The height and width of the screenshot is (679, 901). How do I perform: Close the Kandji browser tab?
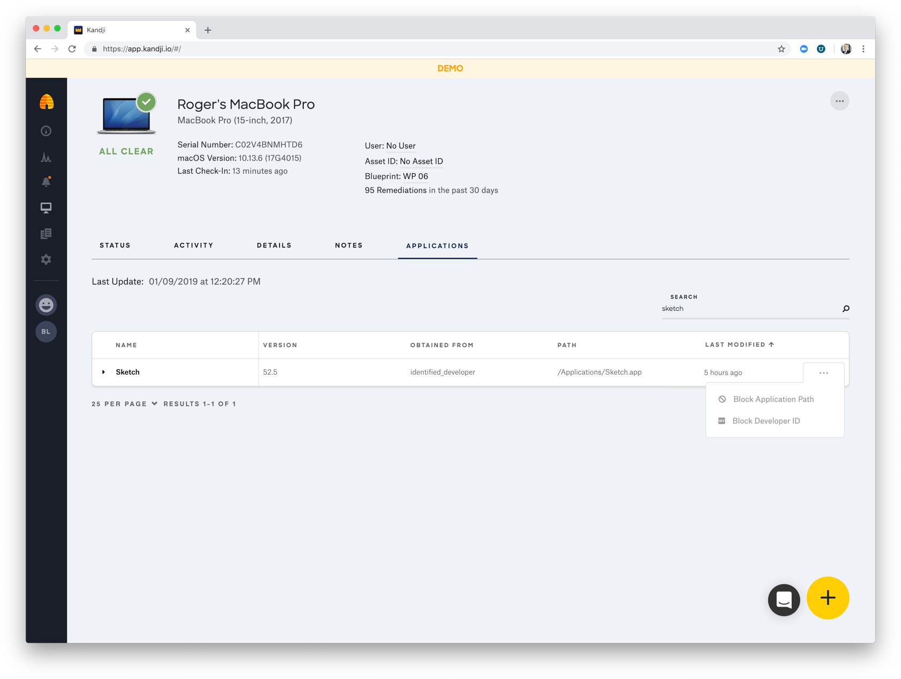point(187,30)
